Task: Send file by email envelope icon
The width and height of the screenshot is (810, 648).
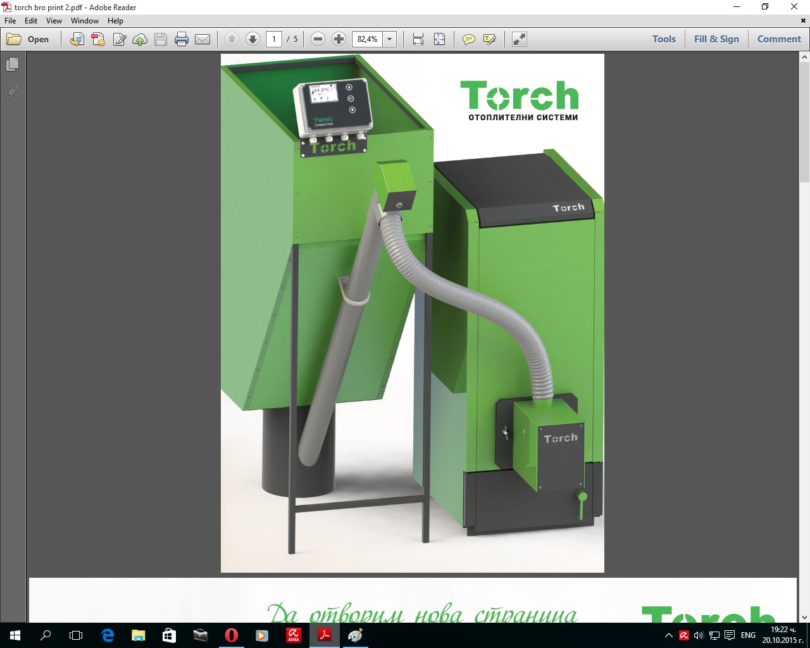Action: tap(202, 39)
